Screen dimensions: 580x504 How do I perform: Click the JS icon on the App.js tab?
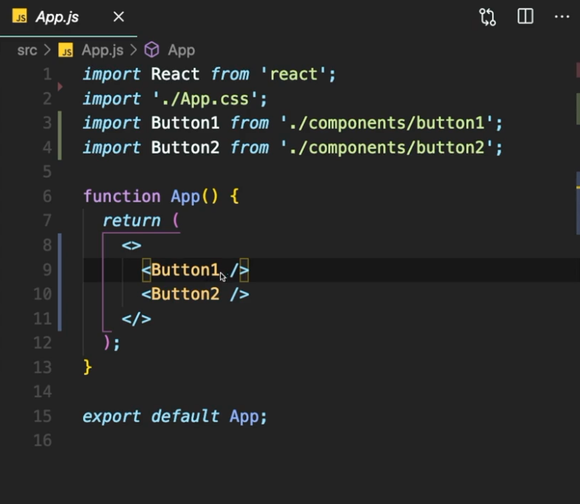tap(20, 16)
